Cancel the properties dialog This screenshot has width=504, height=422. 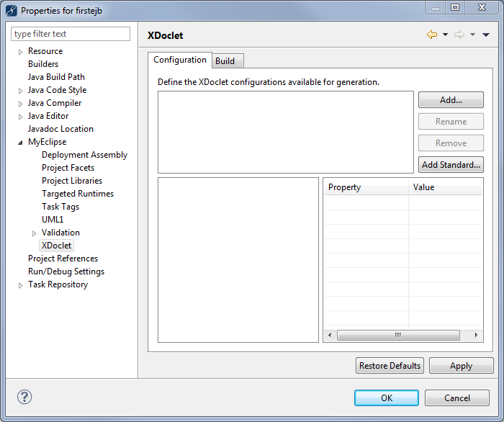tap(456, 398)
